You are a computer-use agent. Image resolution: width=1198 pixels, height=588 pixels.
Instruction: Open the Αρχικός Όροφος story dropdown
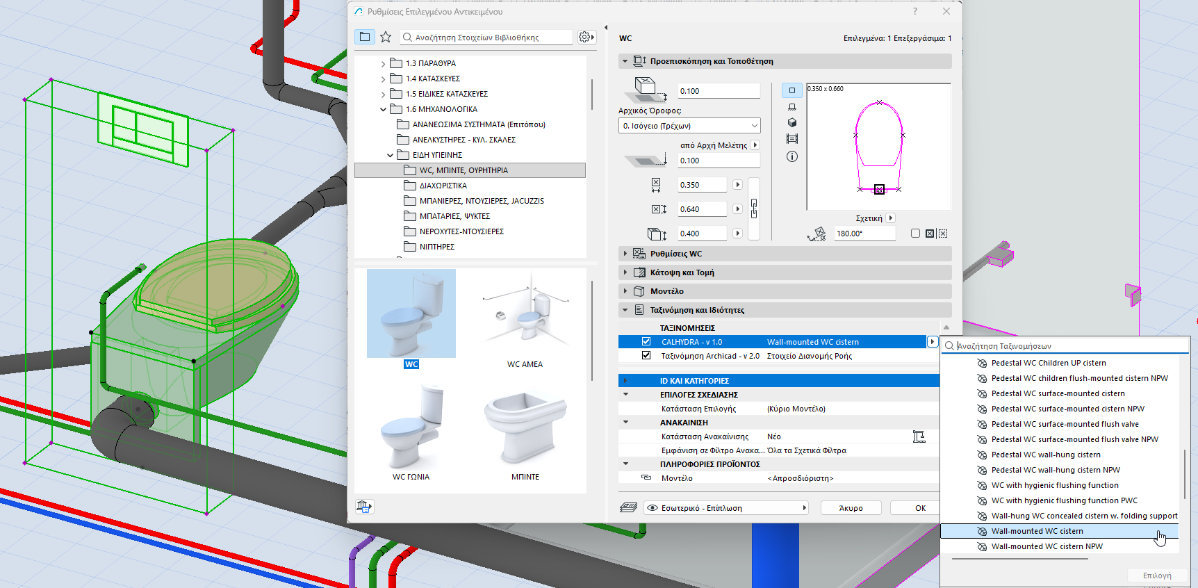point(689,126)
